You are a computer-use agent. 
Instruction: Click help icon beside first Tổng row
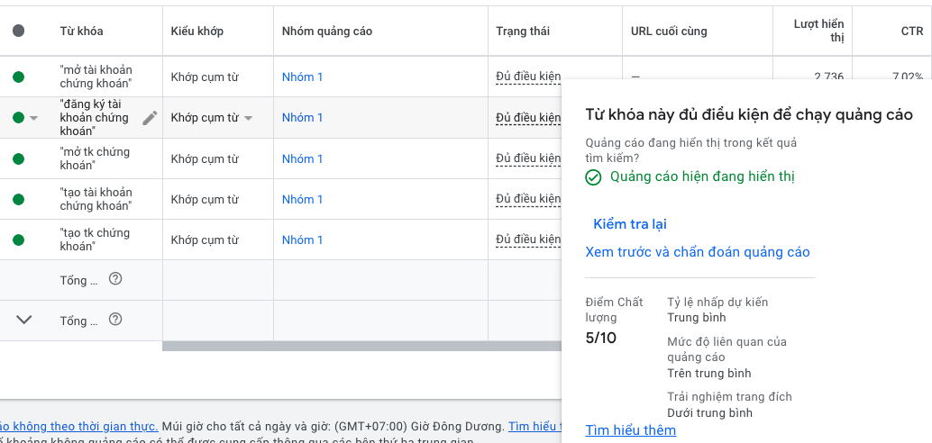tap(115, 279)
